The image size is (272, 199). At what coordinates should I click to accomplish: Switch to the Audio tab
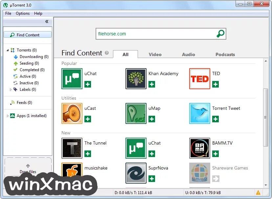[188, 54]
